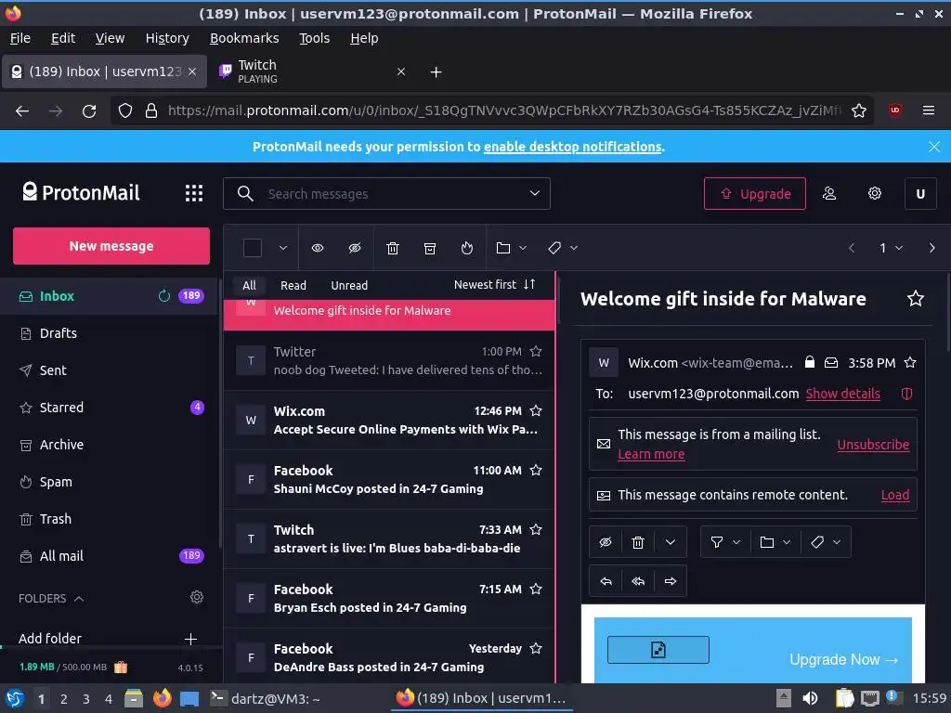The height and width of the screenshot is (713, 951).
Task: Star the Facebook 11:00 AM message
Action: pyautogui.click(x=536, y=470)
